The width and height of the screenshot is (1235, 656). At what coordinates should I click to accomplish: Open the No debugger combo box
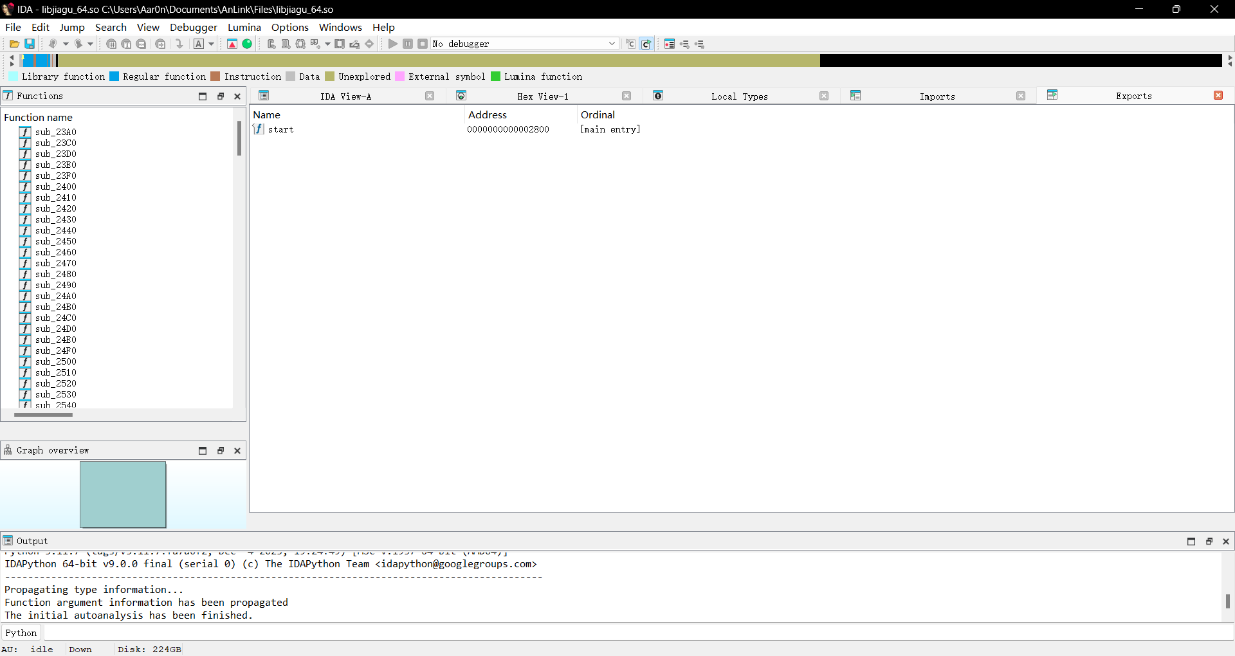click(525, 44)
